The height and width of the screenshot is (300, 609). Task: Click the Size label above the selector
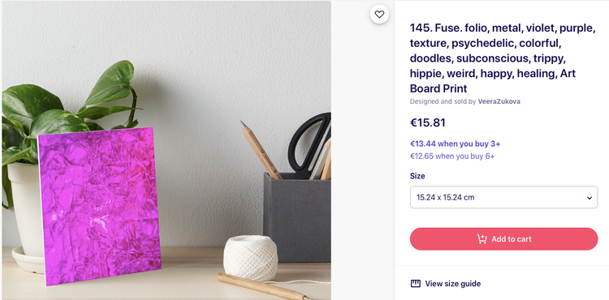[x=417, y=176]
